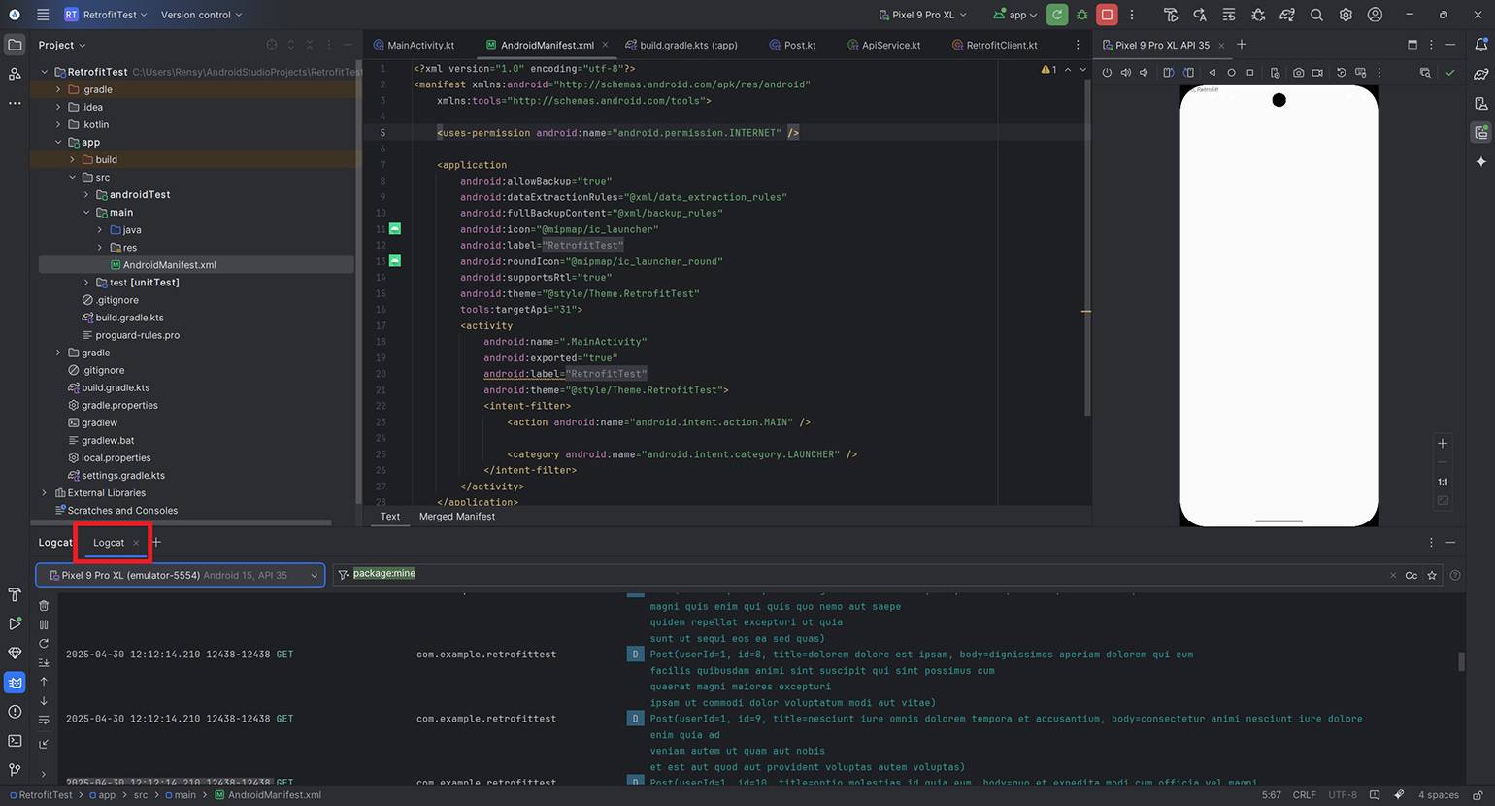Click the '4 spaces' indent indicator
This screenshot has width=1495, height=806.
coord(1438,795)
